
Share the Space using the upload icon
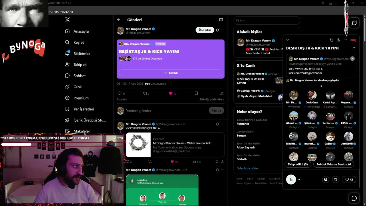[x=338, y=40]
